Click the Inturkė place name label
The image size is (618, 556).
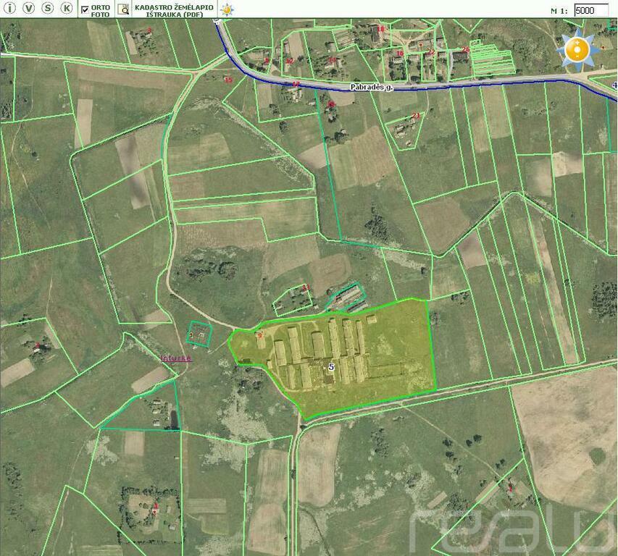pyautogui.click(x=176, y=358)
